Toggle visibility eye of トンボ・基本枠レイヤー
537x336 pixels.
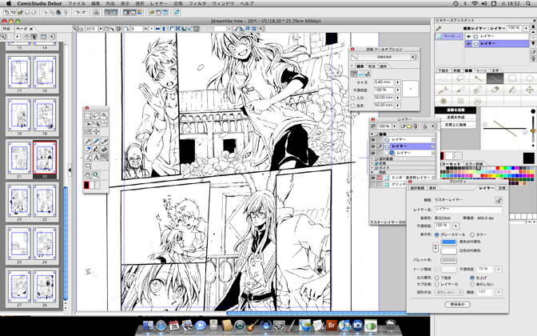pyautogui.click(x=373, y=178)
